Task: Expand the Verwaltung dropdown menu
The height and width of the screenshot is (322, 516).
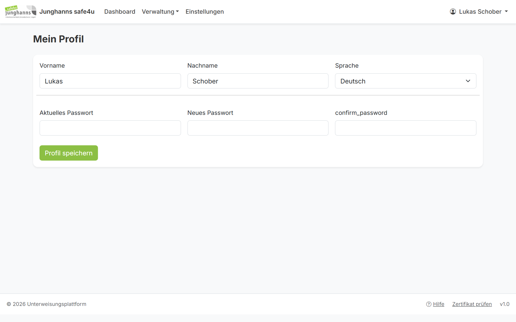Action: [x=160, y=12]
